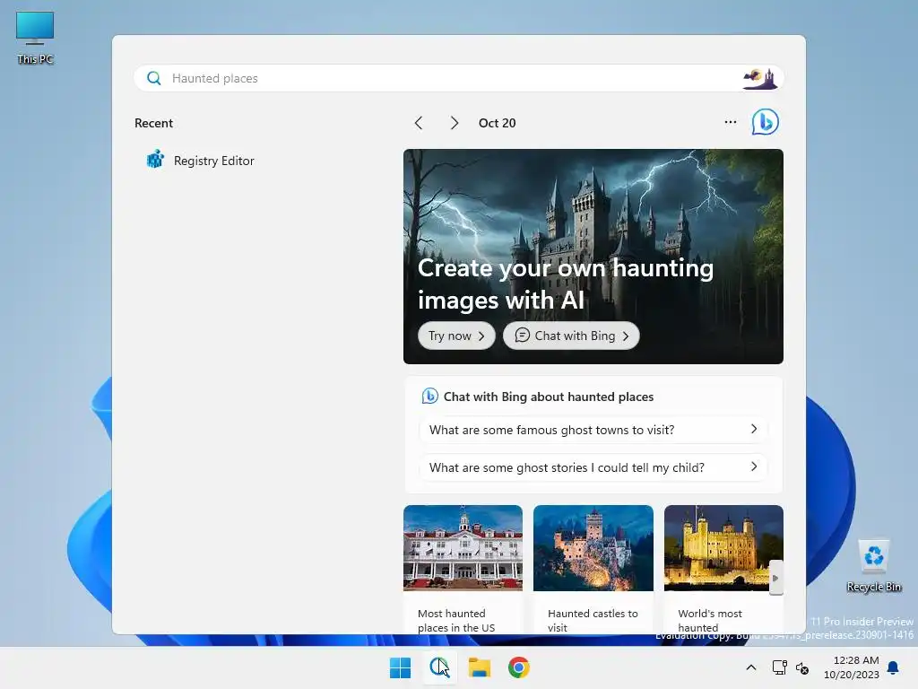
Task: Click Chat with Bing about haunted places heading
Action: (x=548, y=397)
